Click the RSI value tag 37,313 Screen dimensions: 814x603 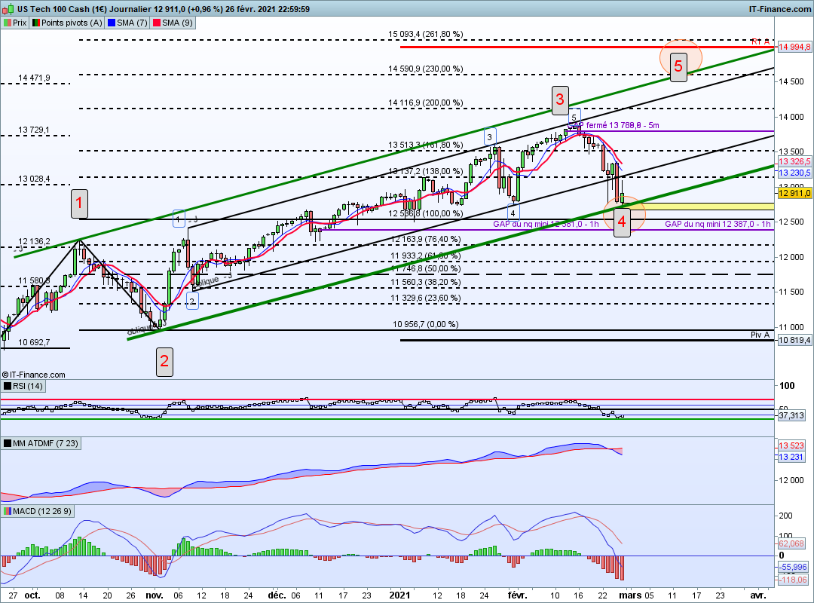tap(791, 415)
